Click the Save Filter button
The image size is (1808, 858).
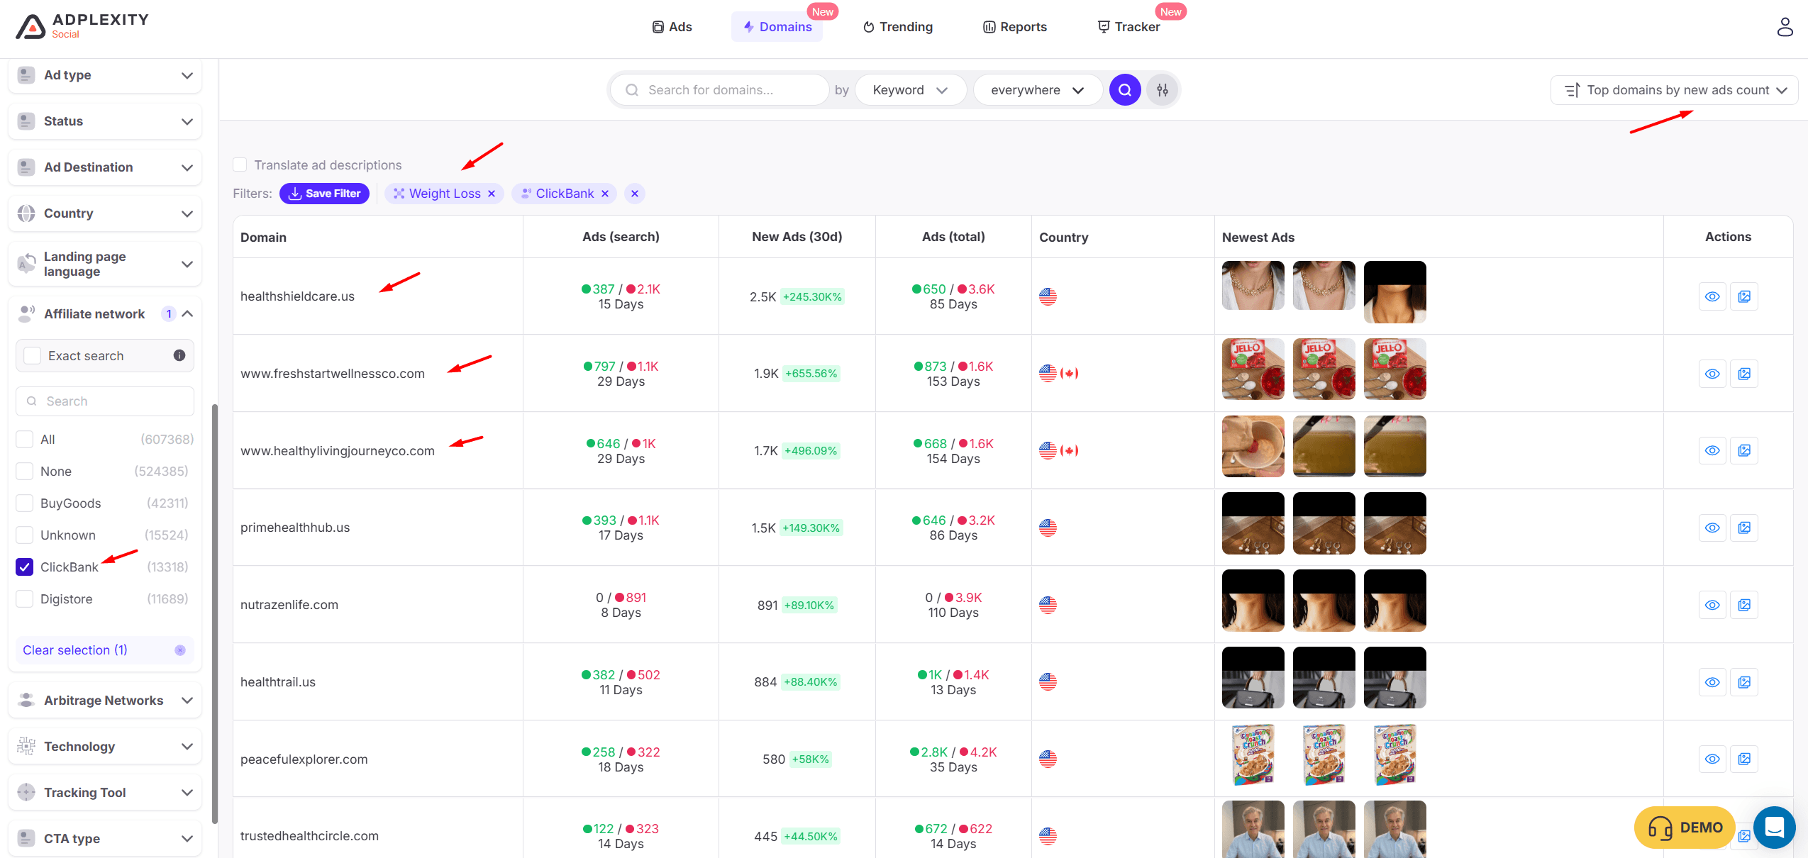(324, 194)
